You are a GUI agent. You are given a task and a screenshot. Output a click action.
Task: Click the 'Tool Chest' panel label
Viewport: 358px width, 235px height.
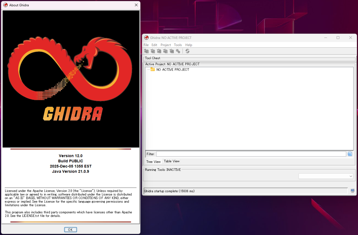click(152, 58)
